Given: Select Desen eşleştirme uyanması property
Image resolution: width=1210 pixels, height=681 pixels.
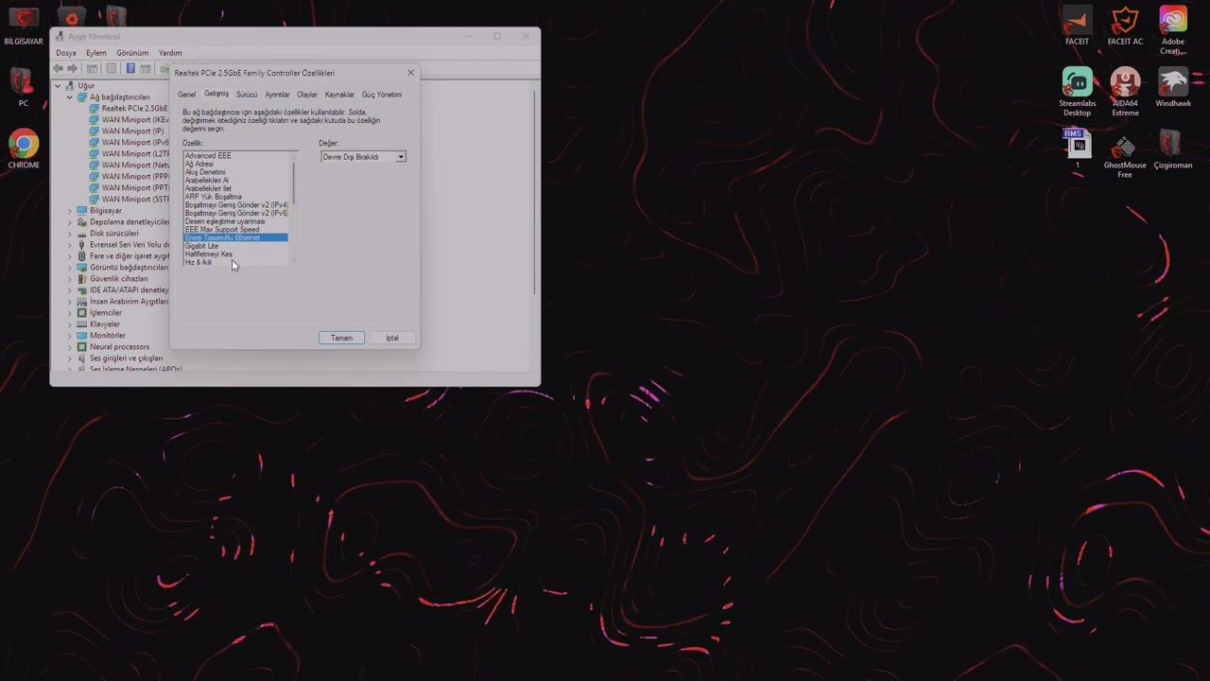Looking at the screenshot, I should pyautogui.click(x=225, y=221).
